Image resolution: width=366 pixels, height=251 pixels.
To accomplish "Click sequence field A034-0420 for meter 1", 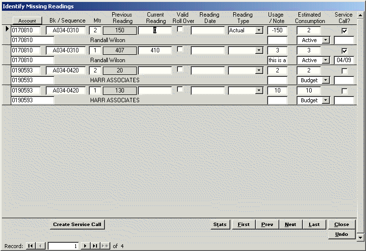I will click(x=66, y=91).
